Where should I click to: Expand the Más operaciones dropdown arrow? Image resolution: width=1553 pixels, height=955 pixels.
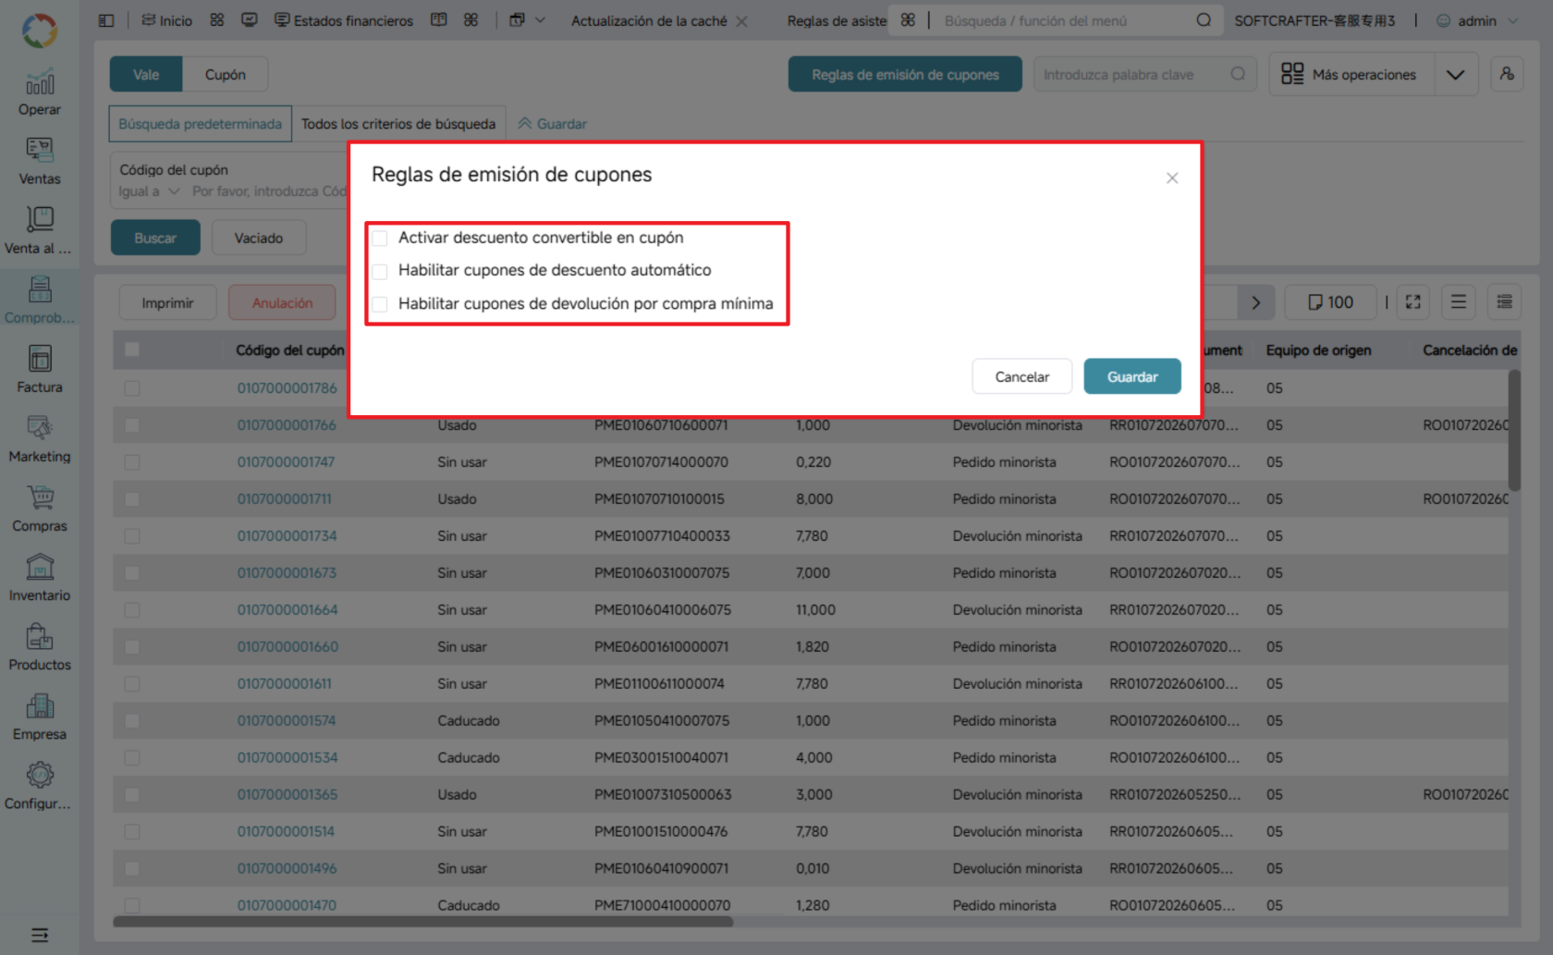tap(1455, 75)
